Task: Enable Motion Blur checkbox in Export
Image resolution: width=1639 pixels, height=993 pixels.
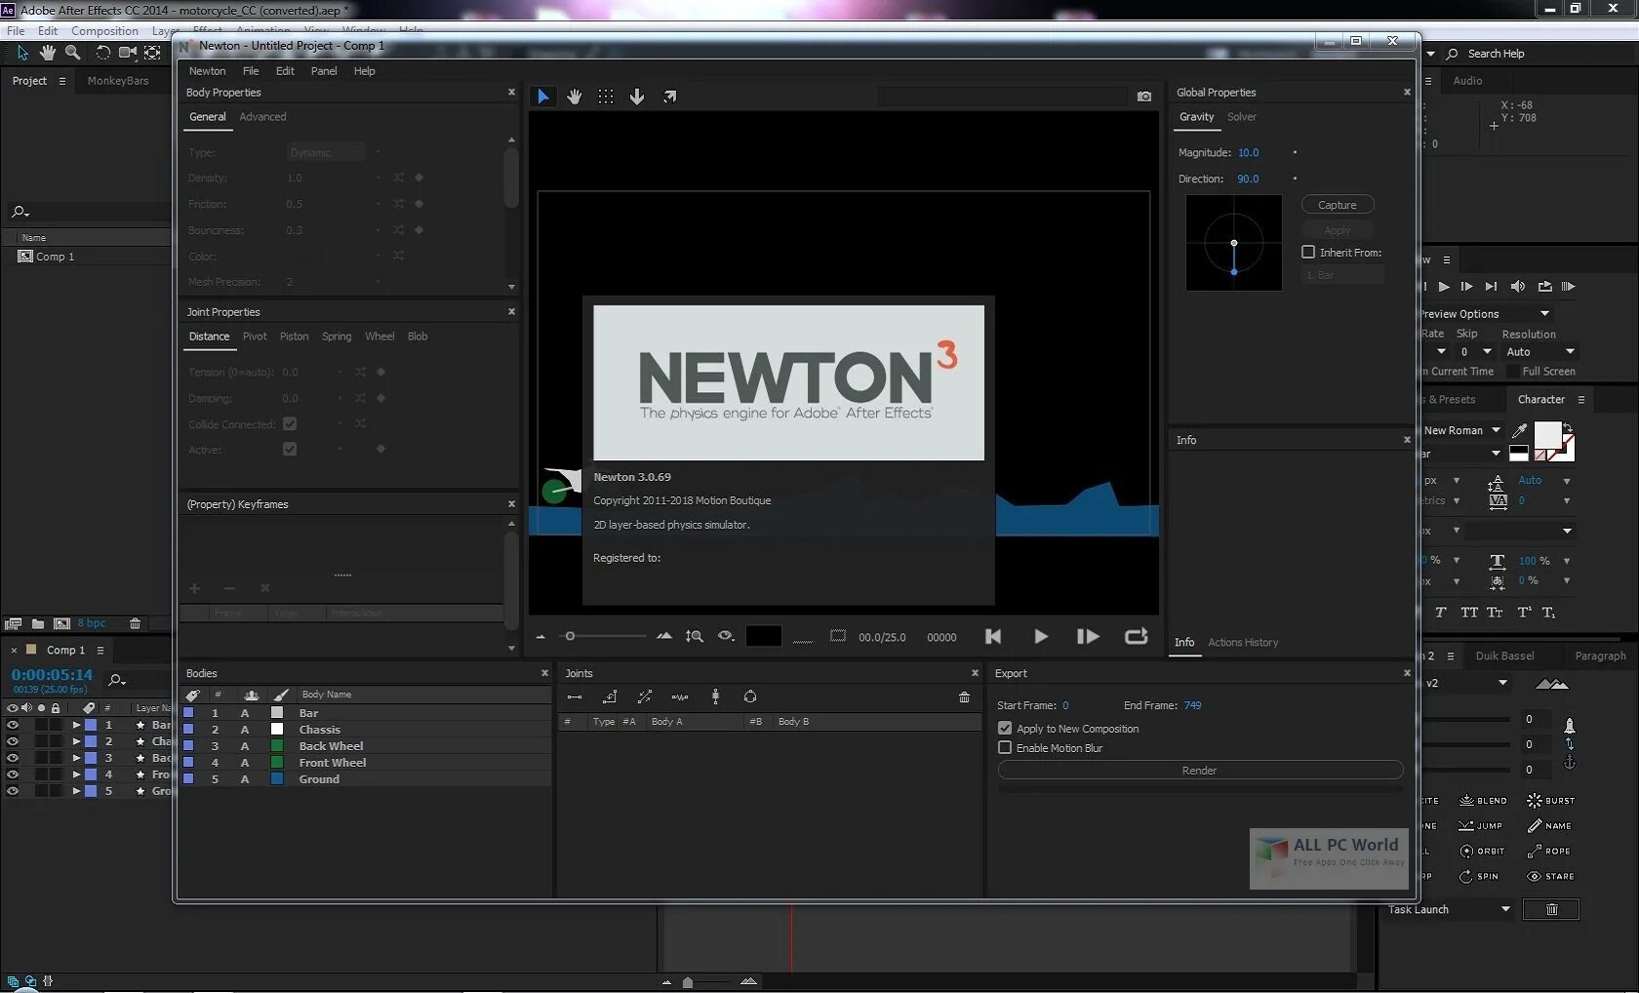Action: click(x=1005, y=747)
